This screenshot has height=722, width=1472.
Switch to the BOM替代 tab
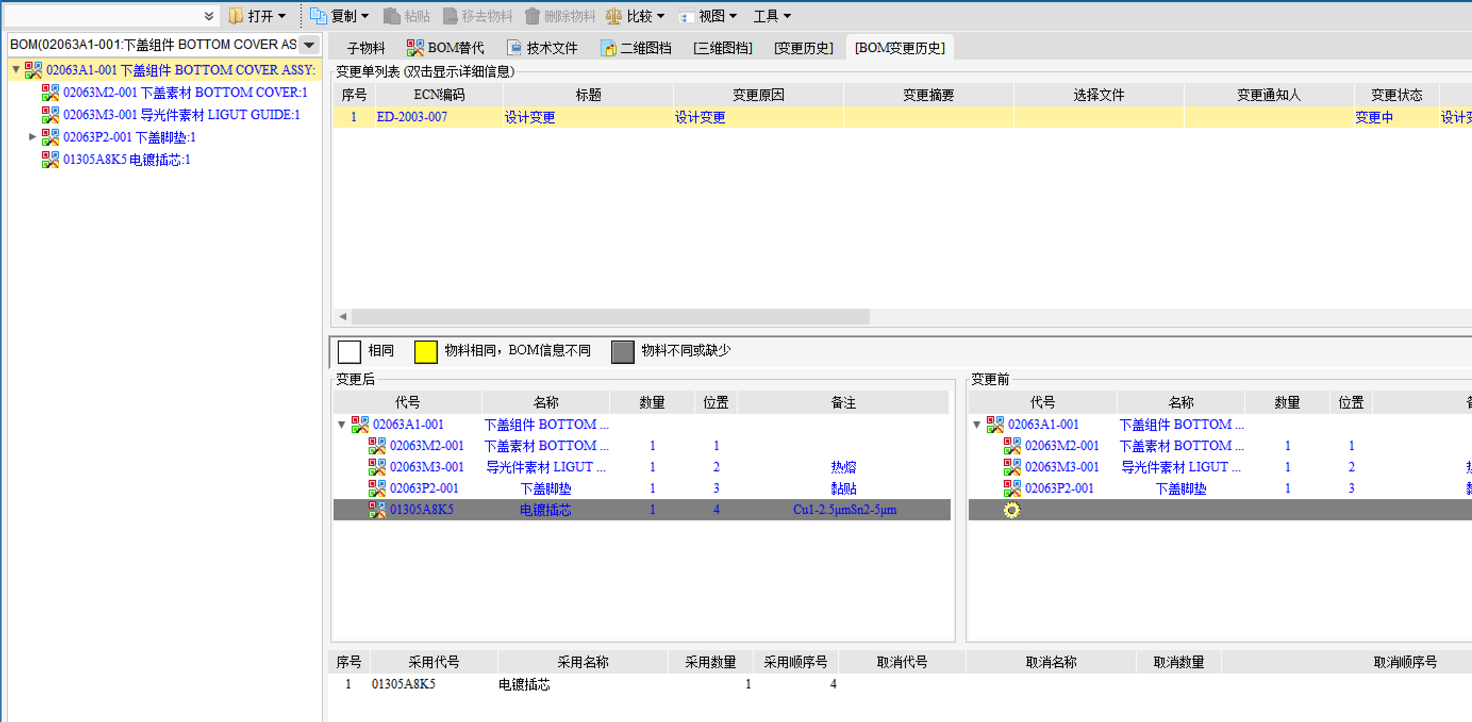pos(445,48)
